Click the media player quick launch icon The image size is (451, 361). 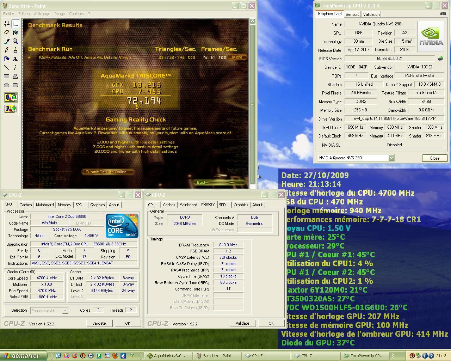tap(91, 356)
